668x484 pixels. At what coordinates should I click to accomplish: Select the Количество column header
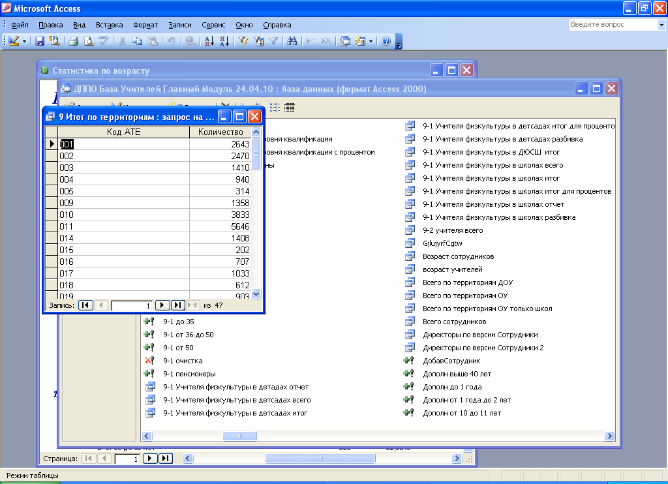220,132
